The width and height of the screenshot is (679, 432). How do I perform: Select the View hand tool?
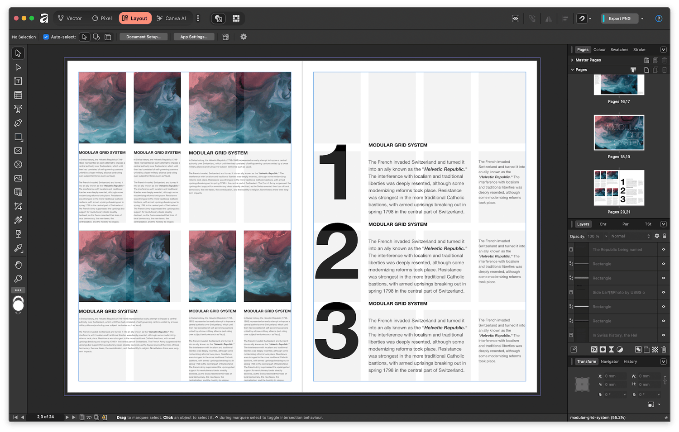point(18,265)
